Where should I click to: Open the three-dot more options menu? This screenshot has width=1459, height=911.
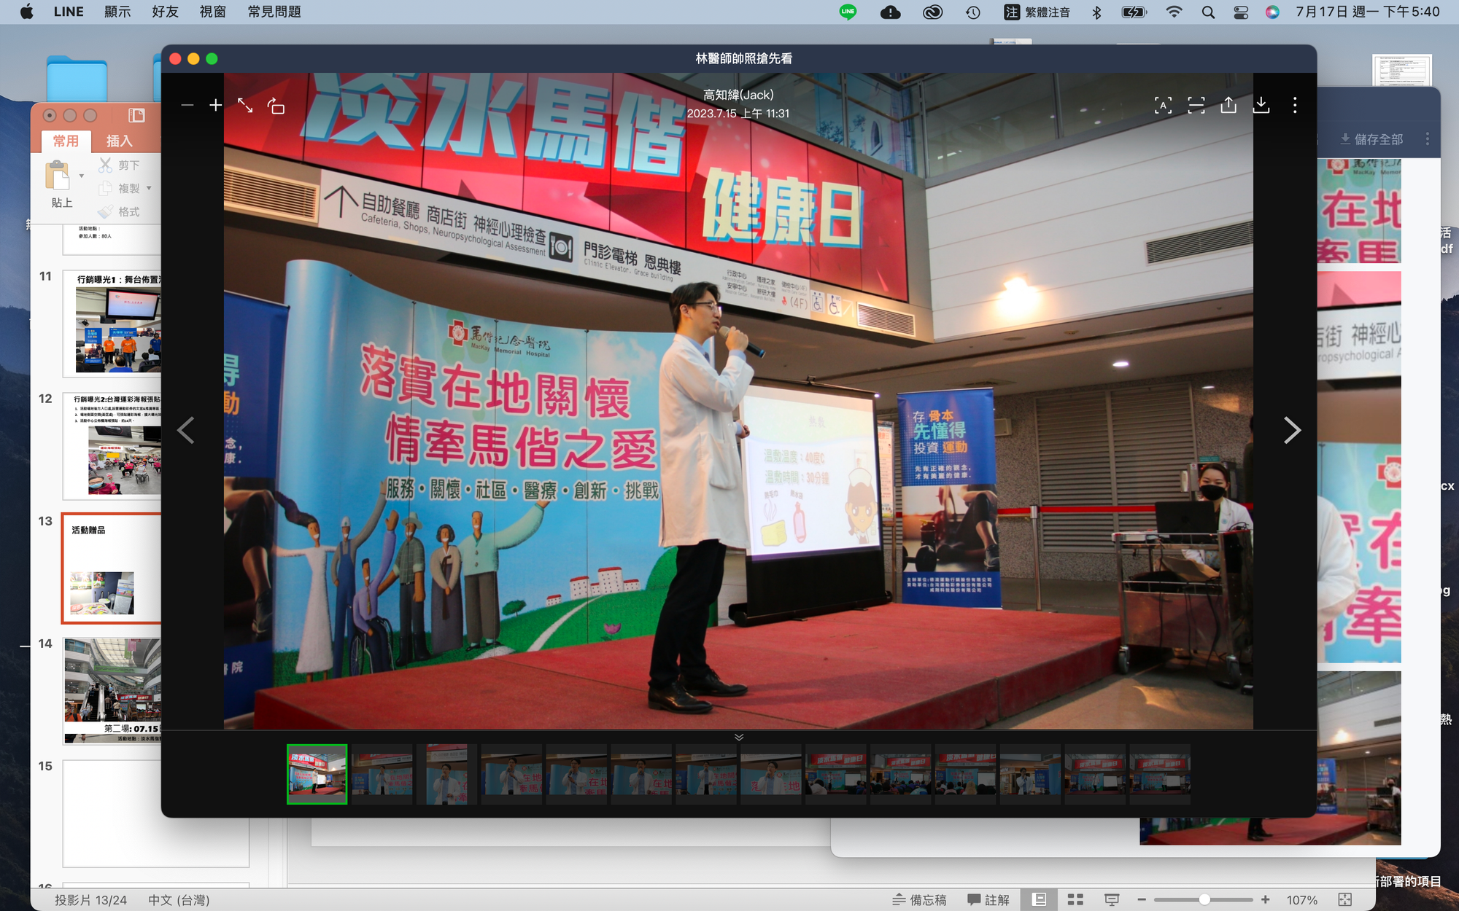[1295, 106]
